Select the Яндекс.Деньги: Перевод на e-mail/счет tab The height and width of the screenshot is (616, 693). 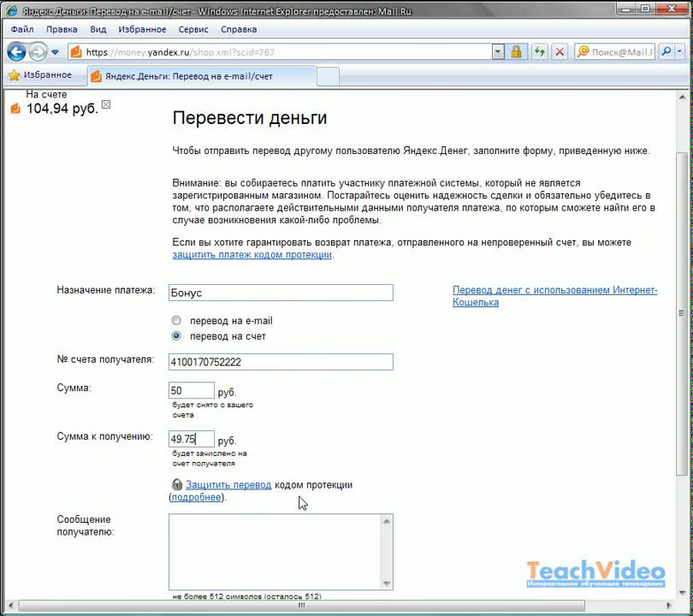pos(203,76)
